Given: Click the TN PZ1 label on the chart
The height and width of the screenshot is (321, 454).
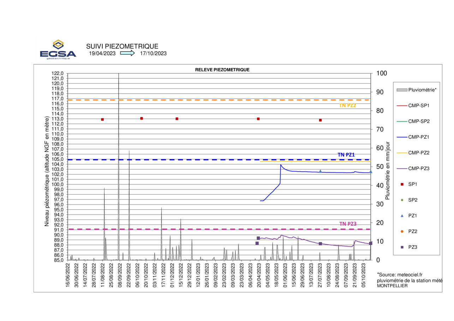Looking at the screenshot, I should (346, 154).
